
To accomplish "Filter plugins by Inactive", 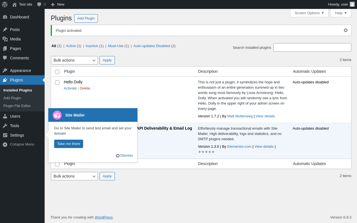I will (x=92, y=46).
